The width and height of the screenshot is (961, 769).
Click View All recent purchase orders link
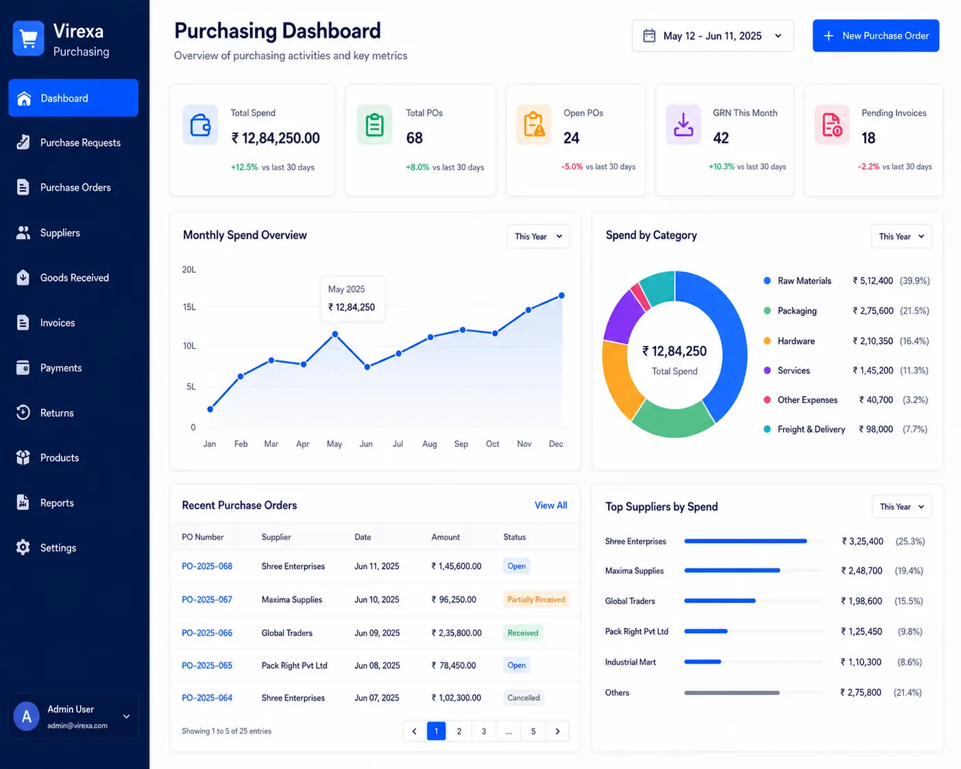click(551, 505)
